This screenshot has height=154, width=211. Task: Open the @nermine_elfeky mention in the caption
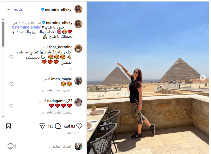[x=26, y=27]
